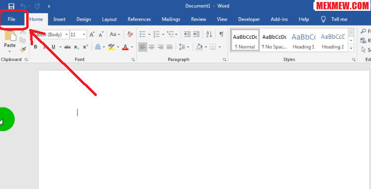Decrease font size with Shrink Font icon
This screenshot has height=189, width=371.
click(x=101, y=34)
